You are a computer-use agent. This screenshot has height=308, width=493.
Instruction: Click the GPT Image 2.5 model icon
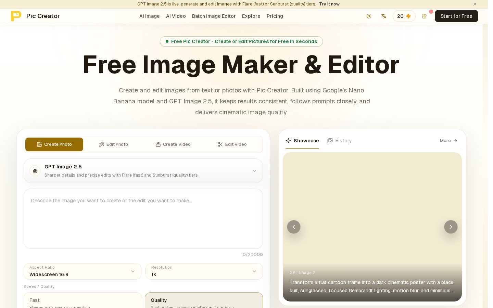click(35, 171)
